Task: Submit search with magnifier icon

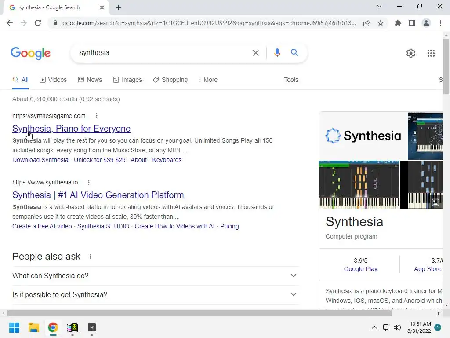Action: tap(294, 53)
